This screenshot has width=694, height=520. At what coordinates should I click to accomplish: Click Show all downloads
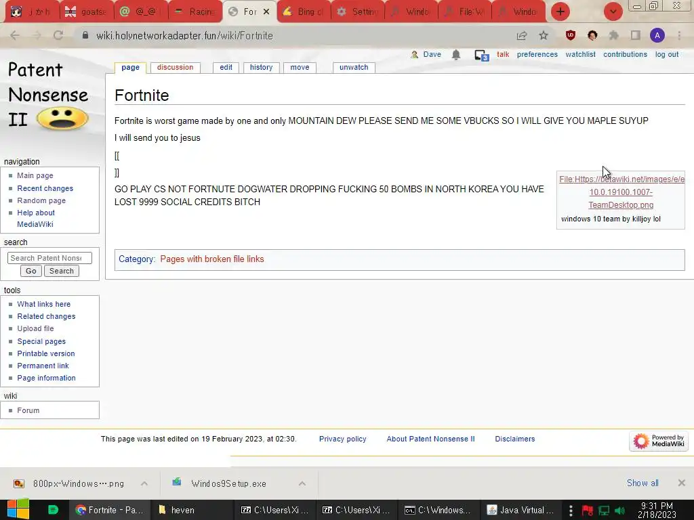(642, 483)
